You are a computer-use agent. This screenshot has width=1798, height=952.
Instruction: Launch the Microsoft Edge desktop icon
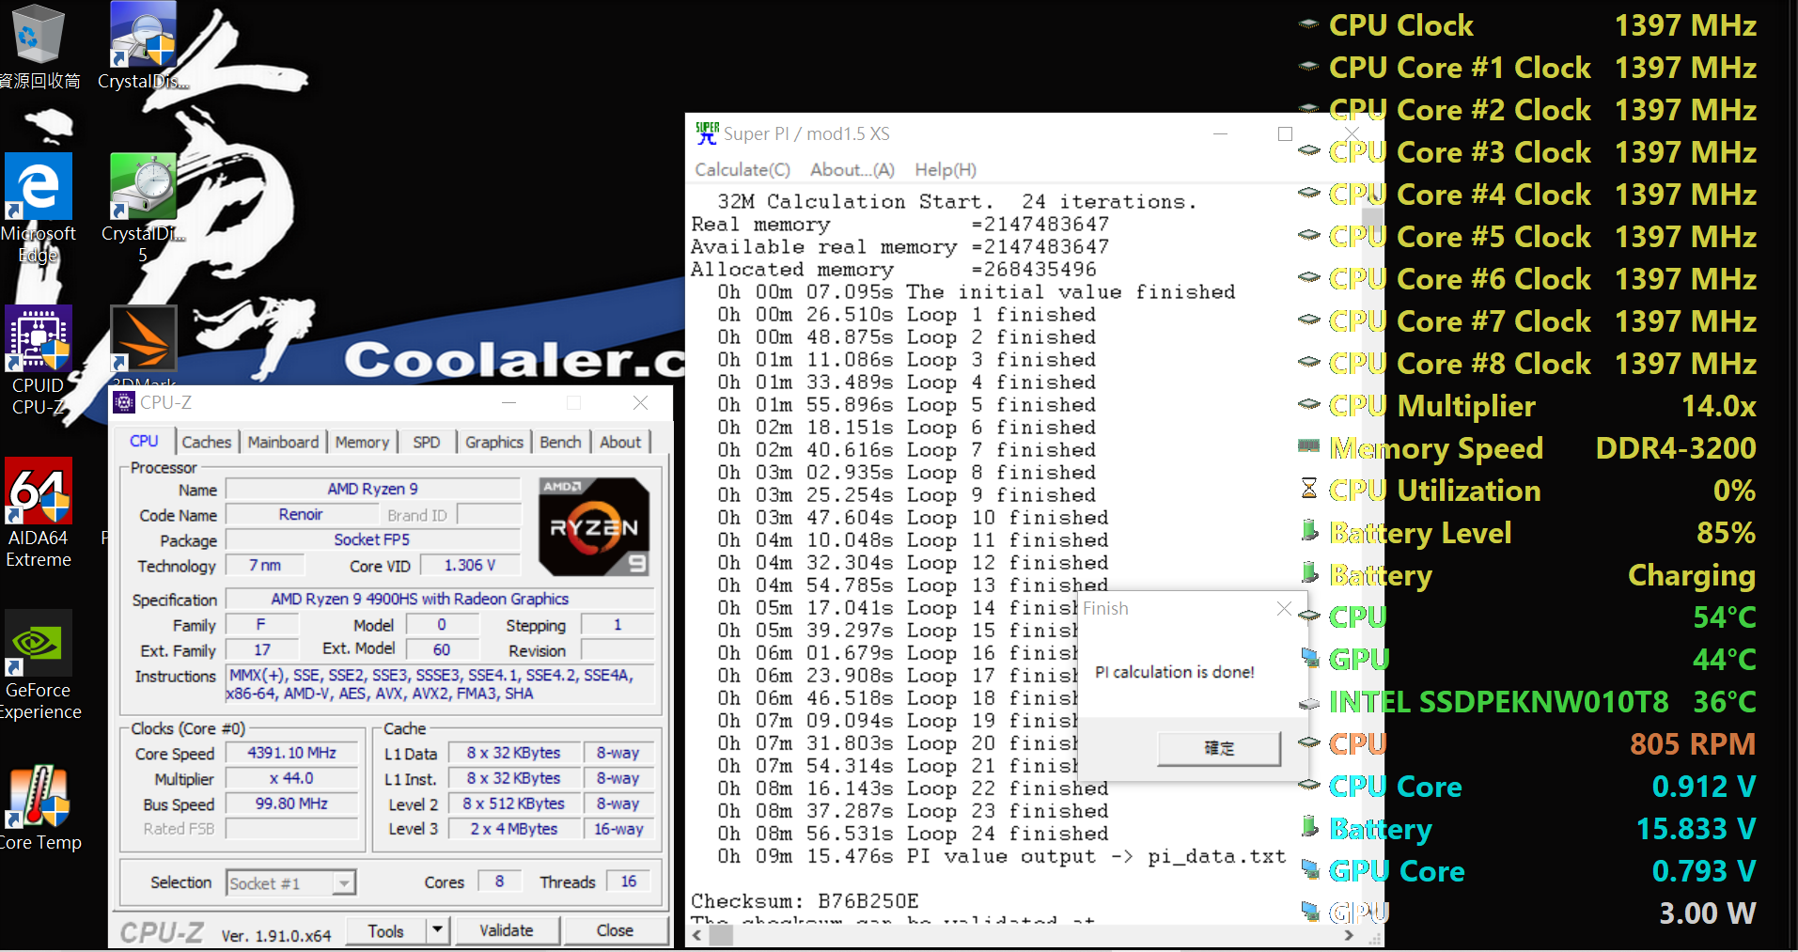click(x=39, y=209)
